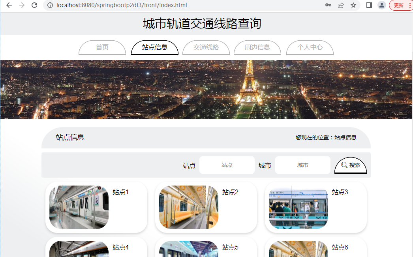Click the 城市 search input field
This screenshot has height=257, width=413.
click(302, 165)
